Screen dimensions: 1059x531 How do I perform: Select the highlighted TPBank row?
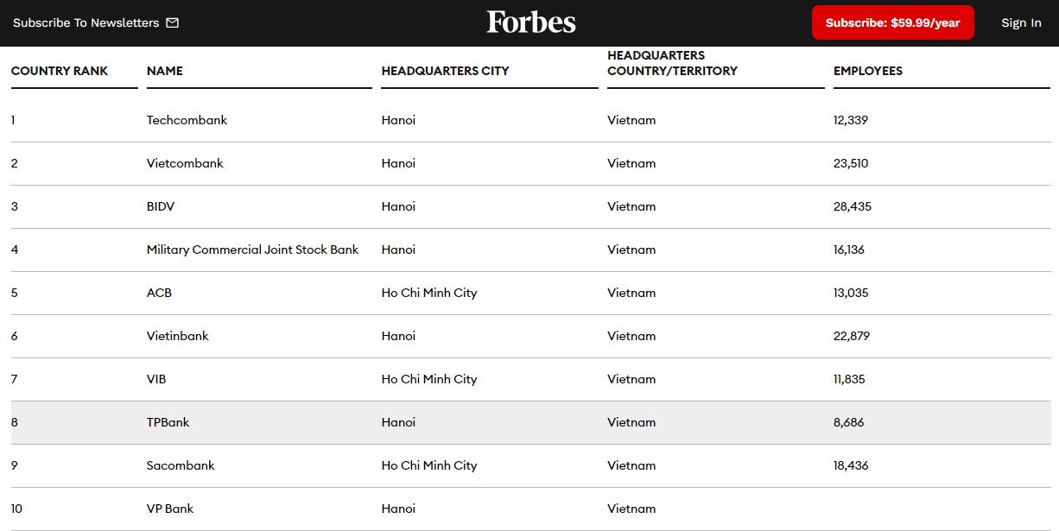click(168, 422)
